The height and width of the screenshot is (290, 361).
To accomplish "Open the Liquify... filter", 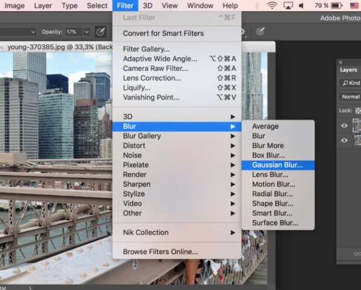I will [177, 88].
